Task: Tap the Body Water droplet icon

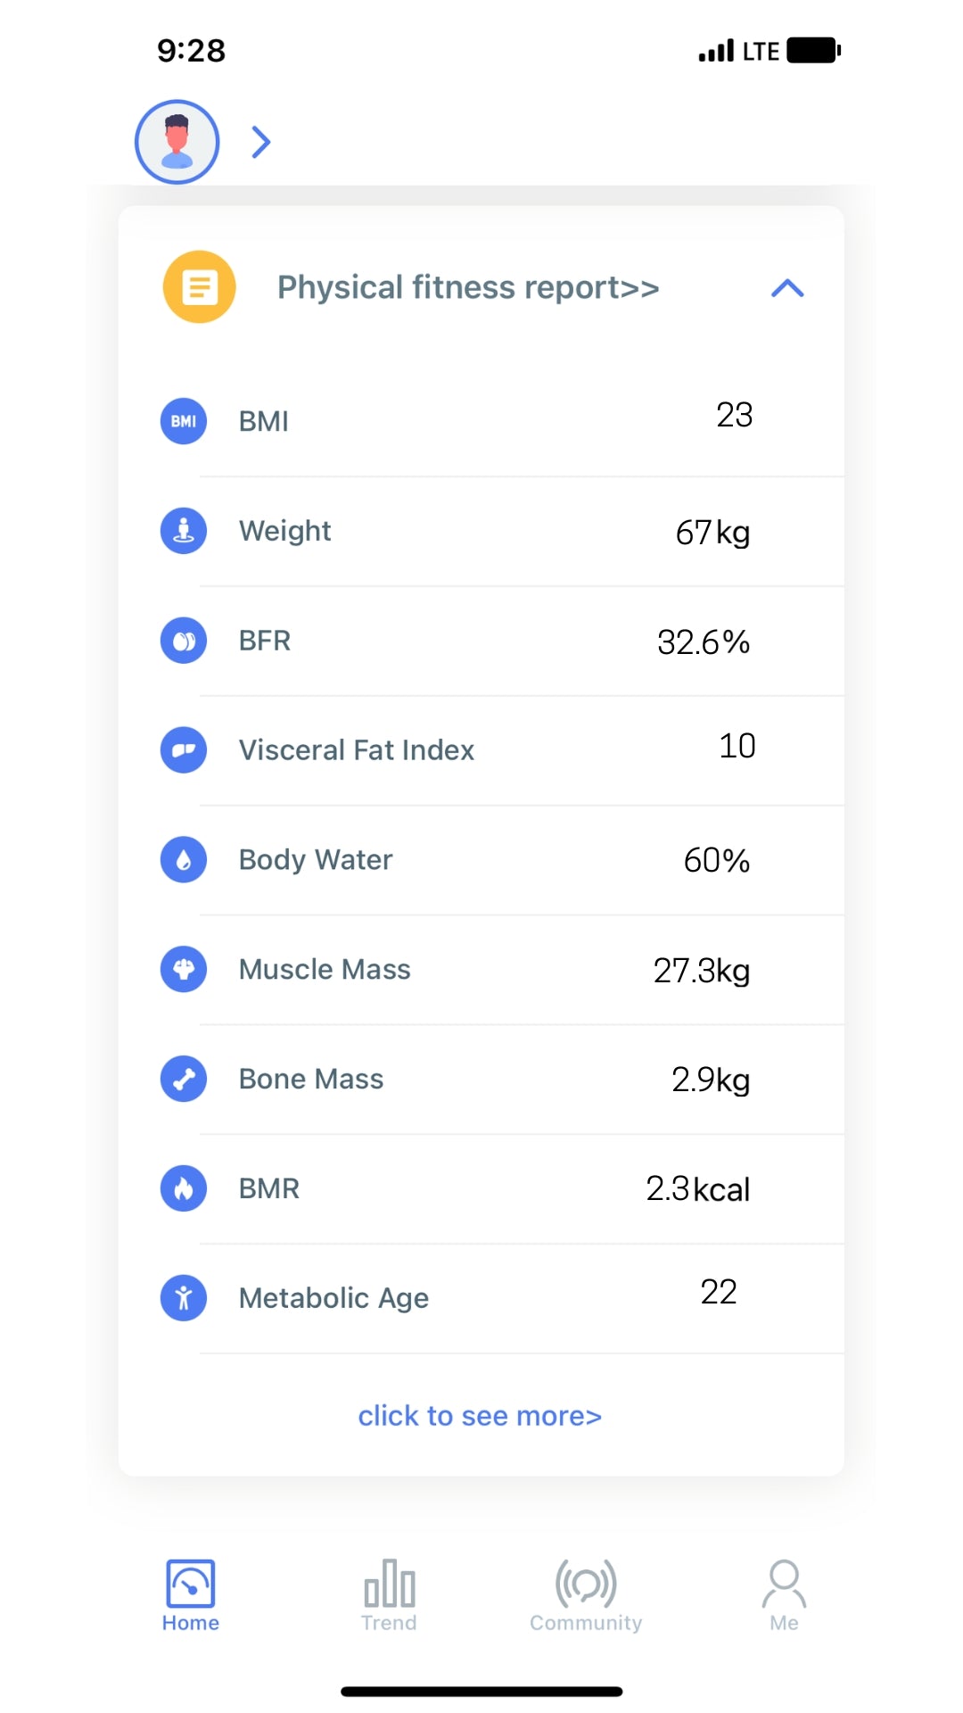Action: click(184, 859)
